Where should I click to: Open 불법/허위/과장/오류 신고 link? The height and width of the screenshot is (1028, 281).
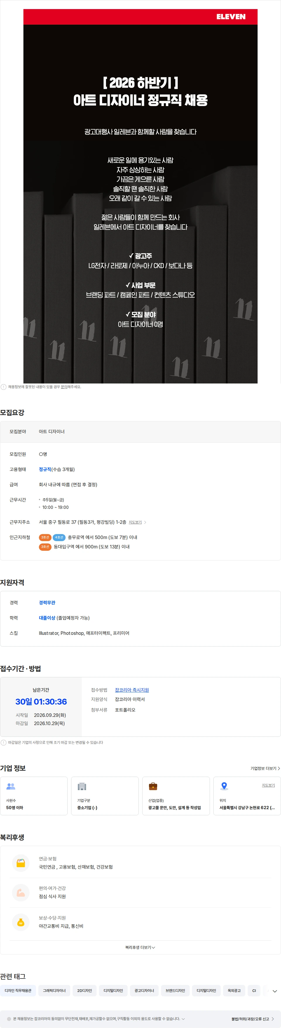(x=253, y=1019)
